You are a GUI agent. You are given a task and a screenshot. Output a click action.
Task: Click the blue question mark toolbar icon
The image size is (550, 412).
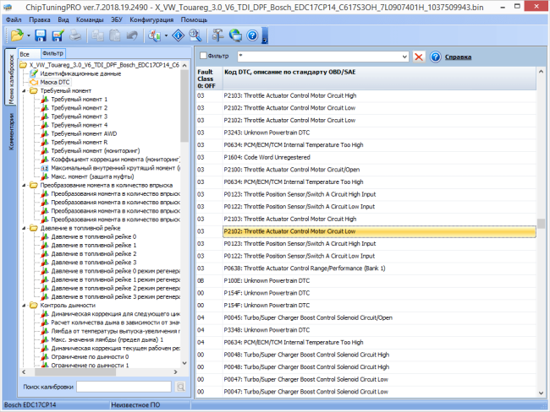tap(252, 35)
